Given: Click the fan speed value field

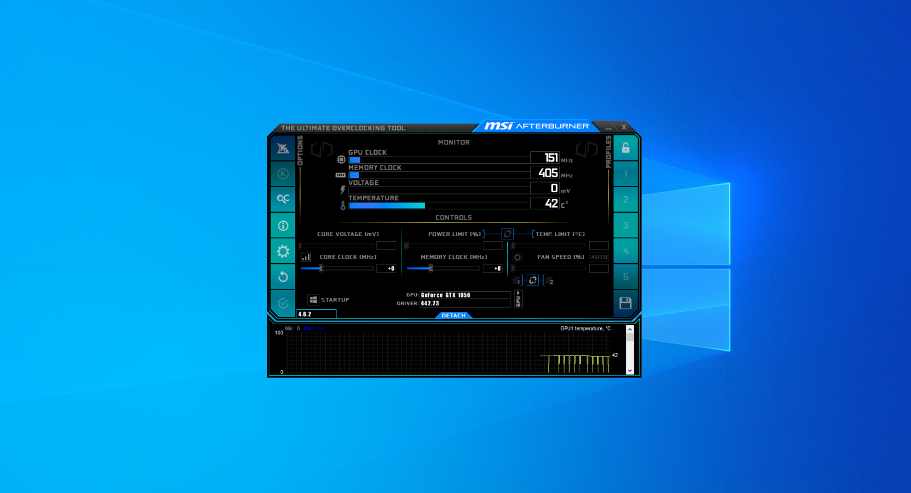Looking at the screenshot, I should (x=599, y=268).
